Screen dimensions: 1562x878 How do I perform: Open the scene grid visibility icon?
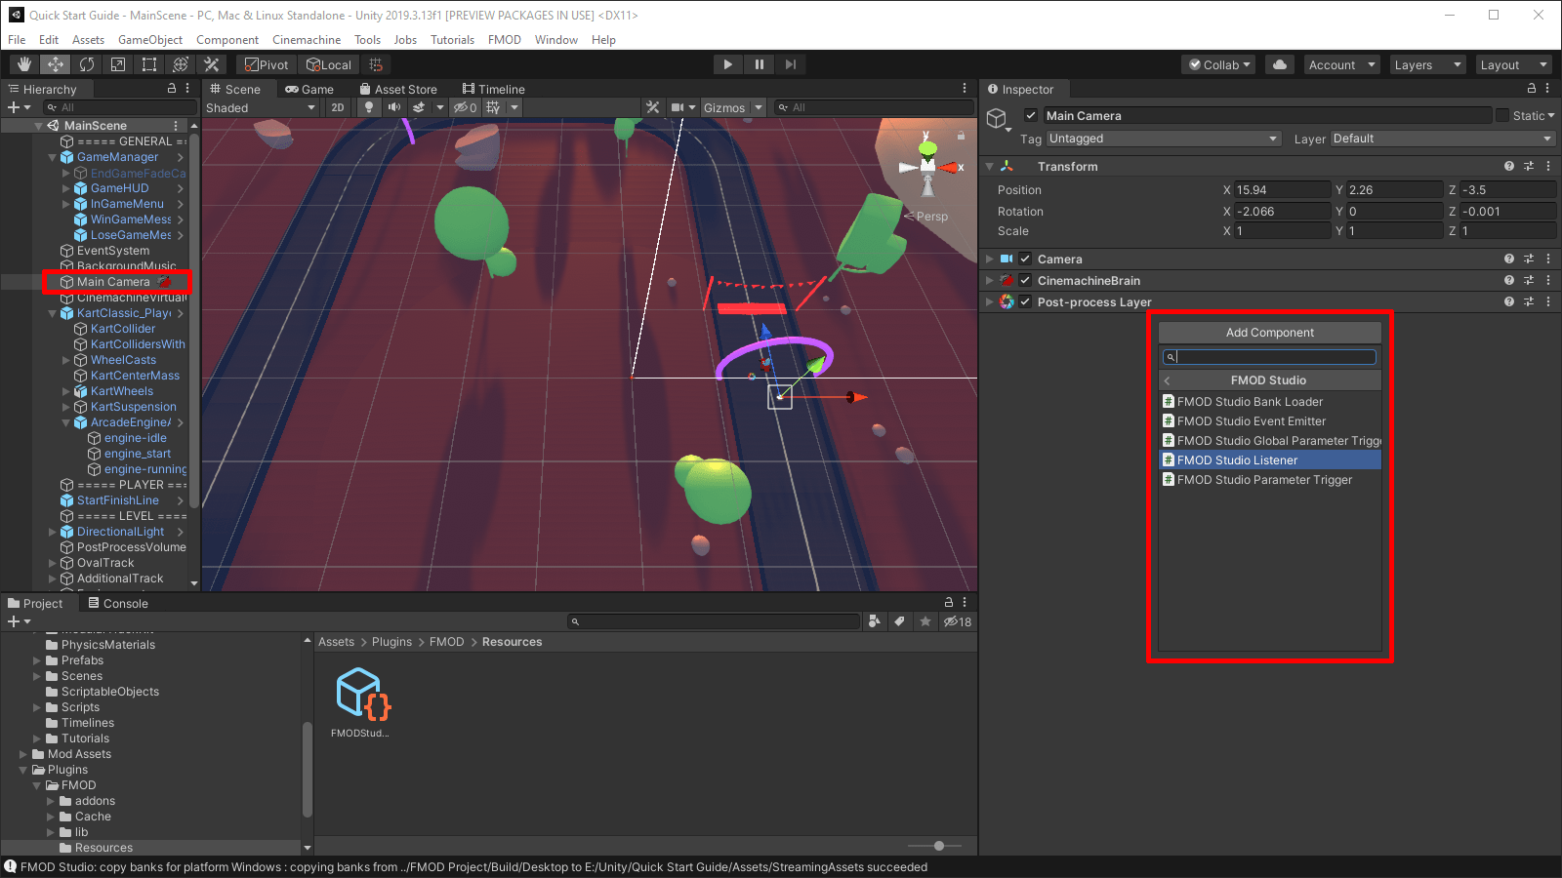click(x=493, y=107)
